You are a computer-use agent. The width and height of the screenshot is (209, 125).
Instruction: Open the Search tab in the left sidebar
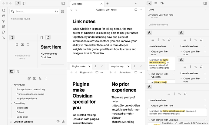(x=18, y=3)
